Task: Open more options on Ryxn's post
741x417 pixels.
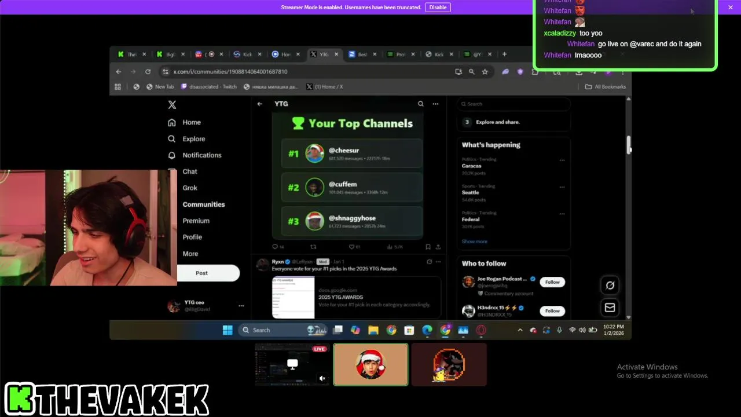Action: coord(438,262)
